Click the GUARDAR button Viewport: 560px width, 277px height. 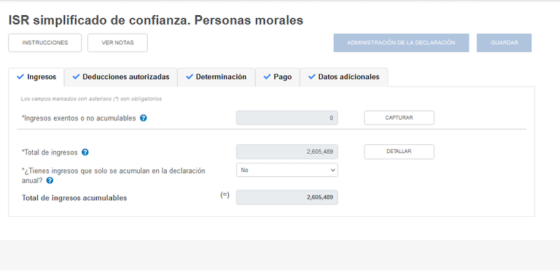pyautogui.click(x=504, y=43)
